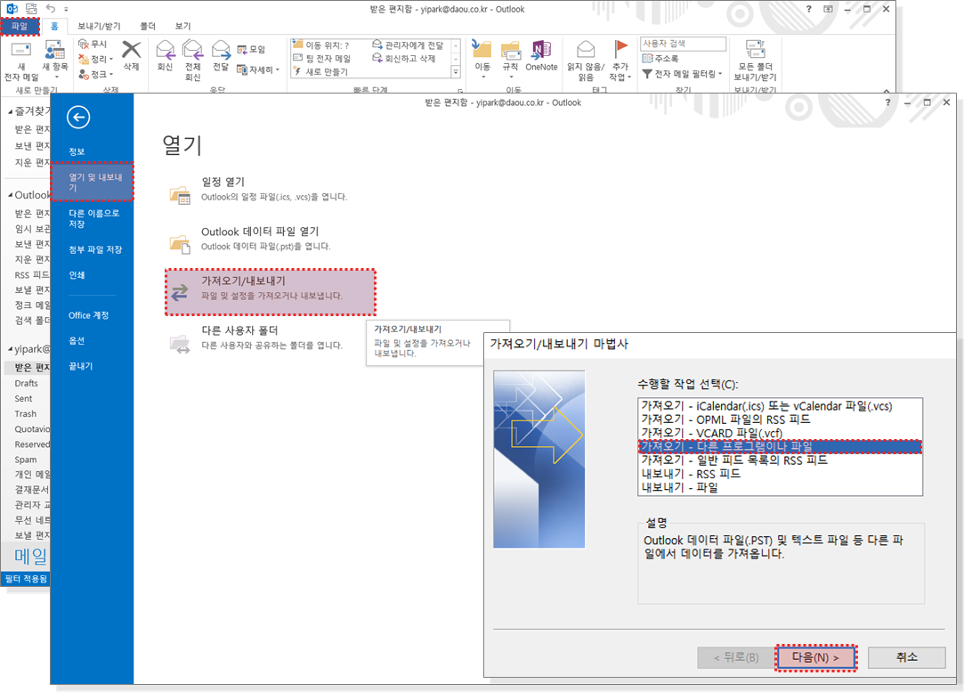The width and height of the screenshot is (964, 692).
Task: Click the 전체 회신 (reply all) icon
Action: pos(192,50)
